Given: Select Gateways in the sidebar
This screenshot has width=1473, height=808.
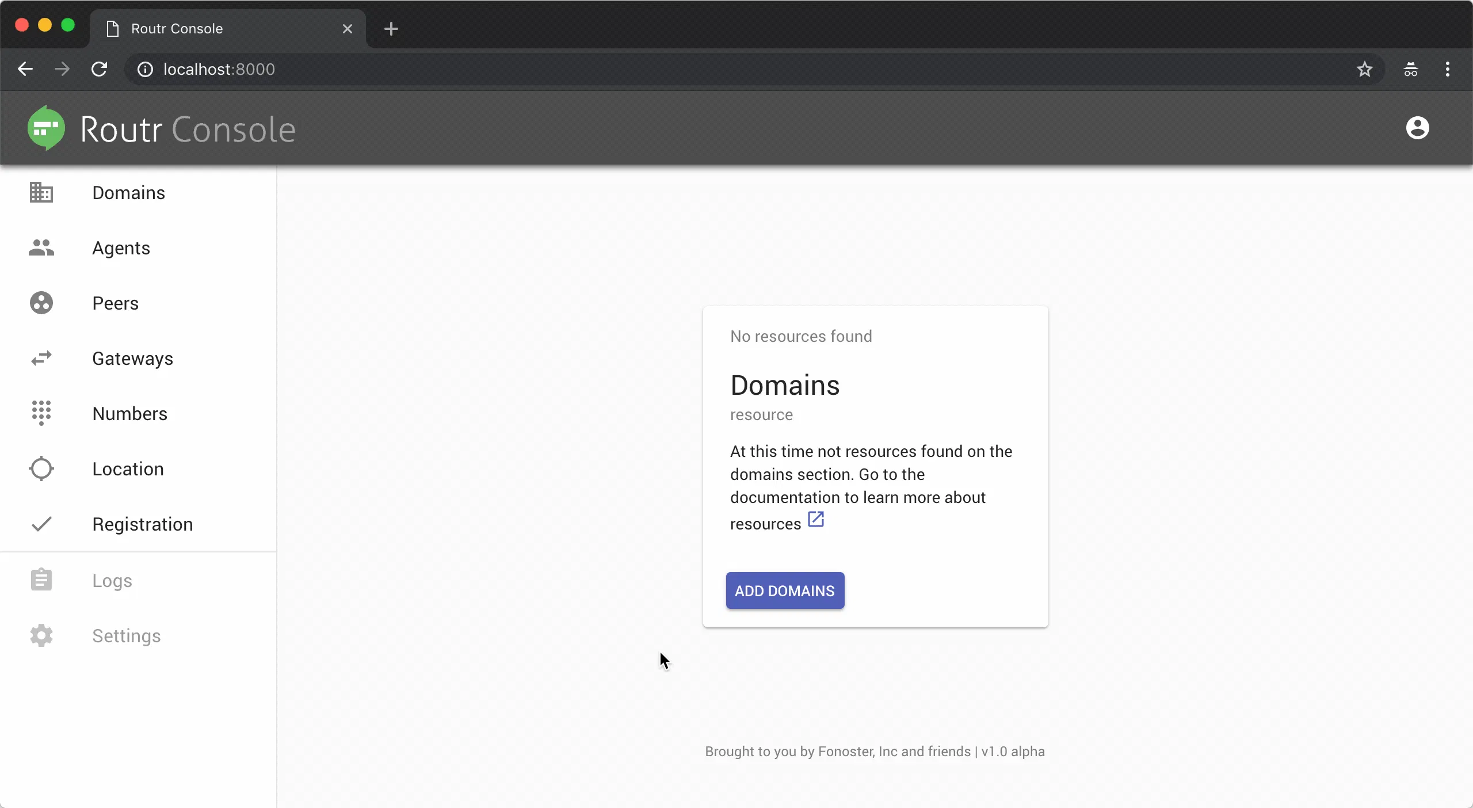Looking at the screenshot, I should [x=138, y=359].
